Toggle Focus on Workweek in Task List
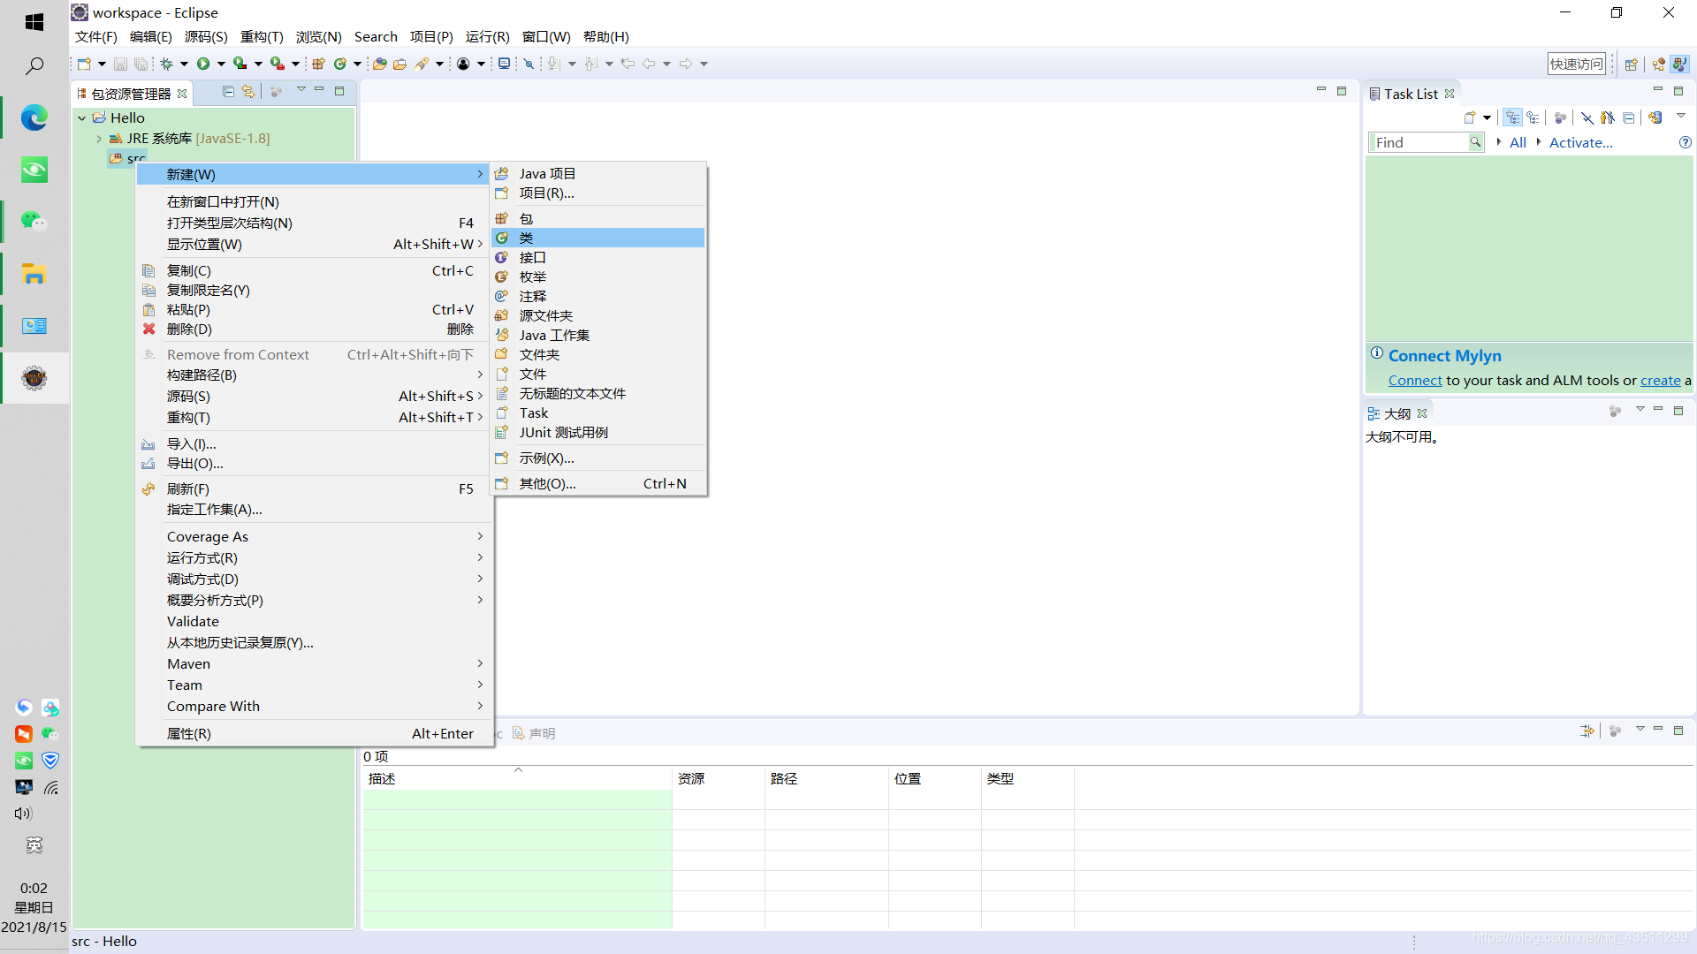 1560,117
